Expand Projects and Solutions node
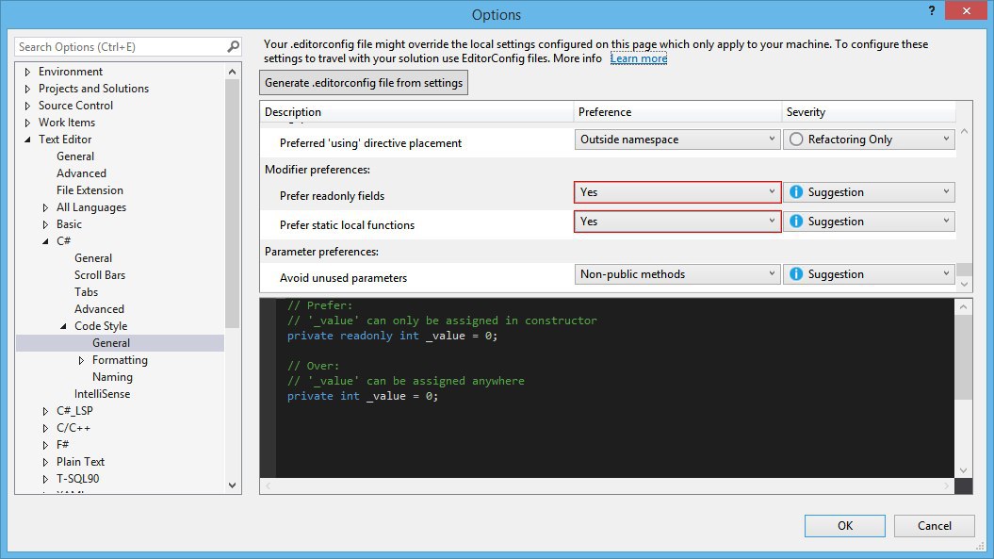The height and width of the screenshot is (559, 994). (x=27, y=89)
